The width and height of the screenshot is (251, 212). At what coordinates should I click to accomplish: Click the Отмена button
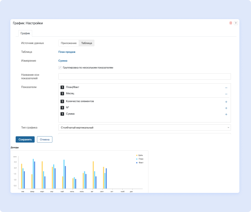45,139
